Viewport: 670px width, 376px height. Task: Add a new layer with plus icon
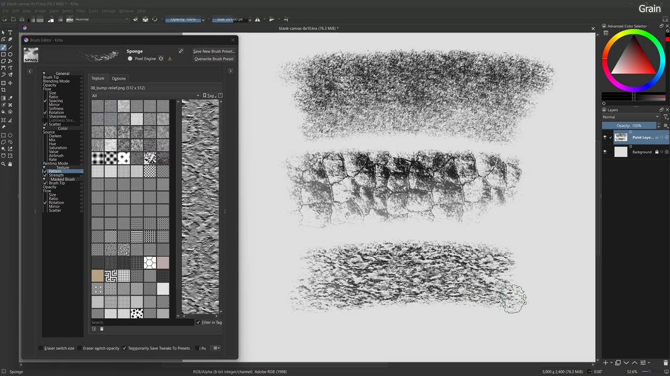[605, 363]
